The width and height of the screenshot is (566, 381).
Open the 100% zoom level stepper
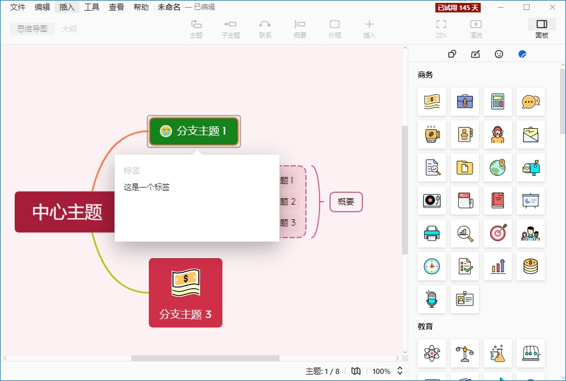tap(399, 371)
